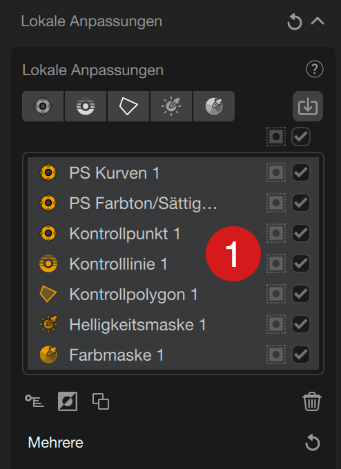341x469 pixels.
Task: Select the Luminosity Mask eyedropper tool
Action: [171, 106]
